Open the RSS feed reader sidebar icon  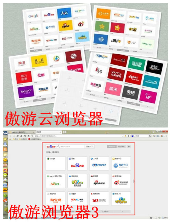click(x=5, y=149)
